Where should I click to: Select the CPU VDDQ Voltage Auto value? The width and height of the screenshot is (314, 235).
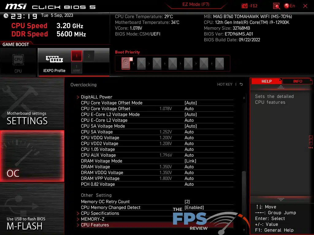(x=189, y=137)
